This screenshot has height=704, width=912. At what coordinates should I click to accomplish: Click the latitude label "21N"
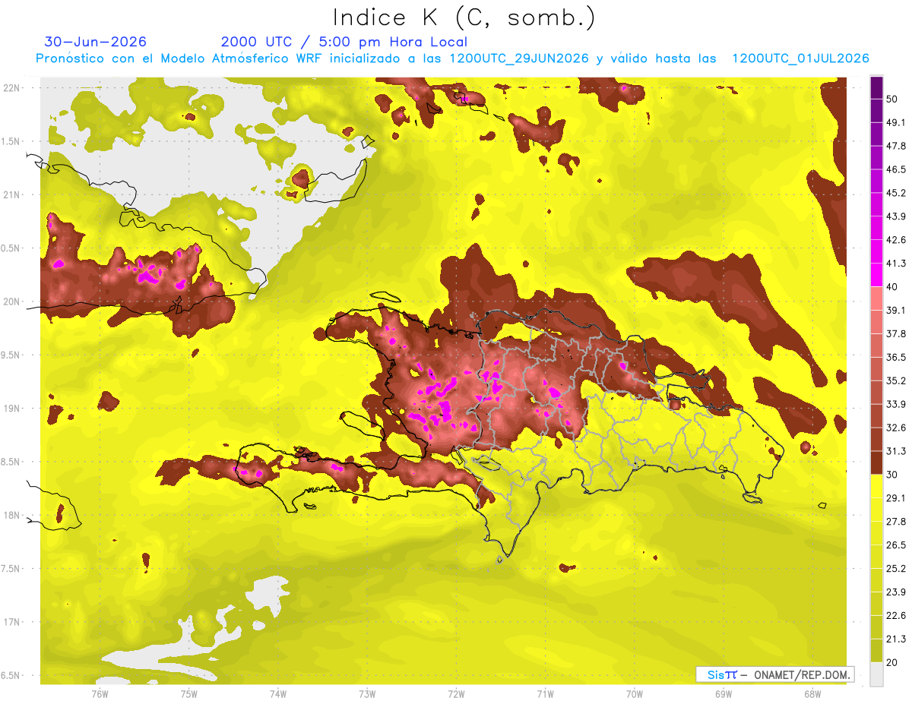[x=11, y=195]
